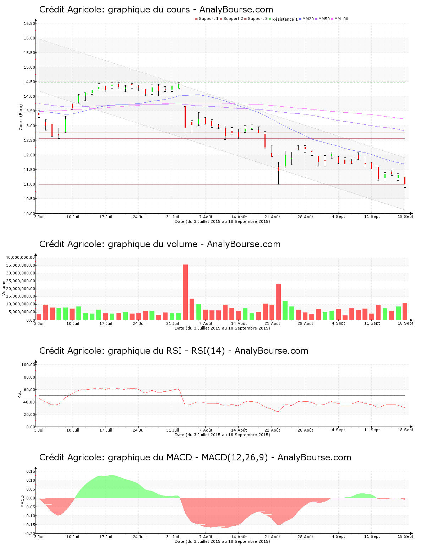The image size is (426, 551).
Task: Click the 0.15 tick on MACD axis
Action: [31, 471]
